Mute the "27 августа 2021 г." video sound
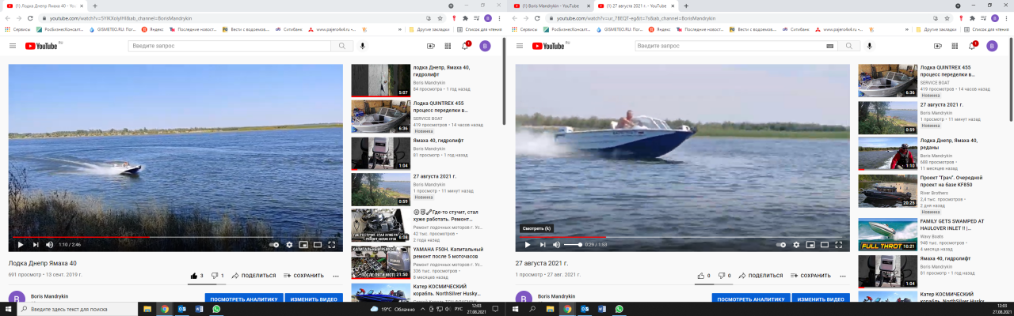The width and height of the screenshot is (1014, 316). click(556, 245)
